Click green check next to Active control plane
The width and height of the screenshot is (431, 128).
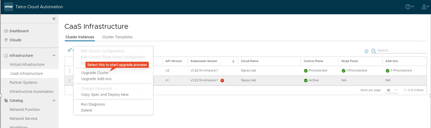coord(306,81)
